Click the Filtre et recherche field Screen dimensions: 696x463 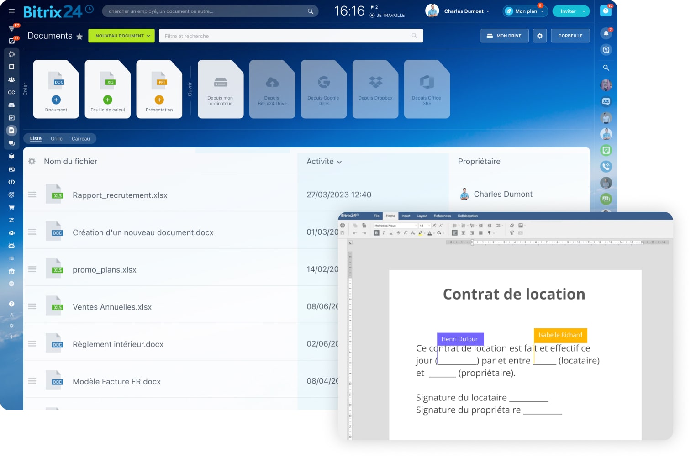point(288,36)
